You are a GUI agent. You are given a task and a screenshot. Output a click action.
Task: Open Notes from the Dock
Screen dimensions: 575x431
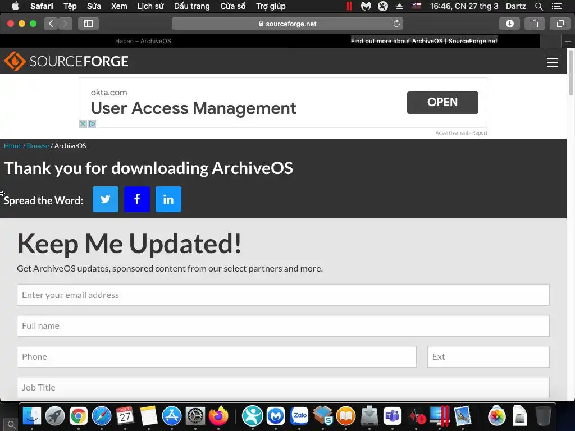click(x=148, y=416)
